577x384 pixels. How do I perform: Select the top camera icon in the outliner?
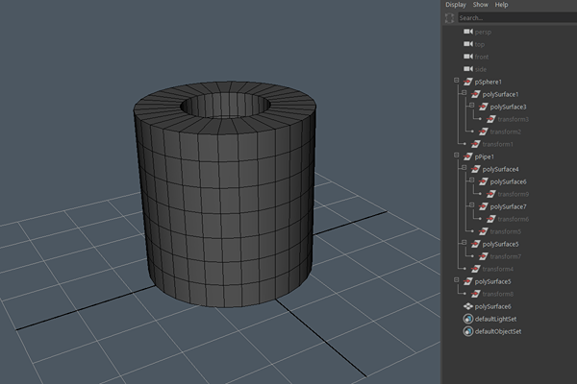point(468,44)
